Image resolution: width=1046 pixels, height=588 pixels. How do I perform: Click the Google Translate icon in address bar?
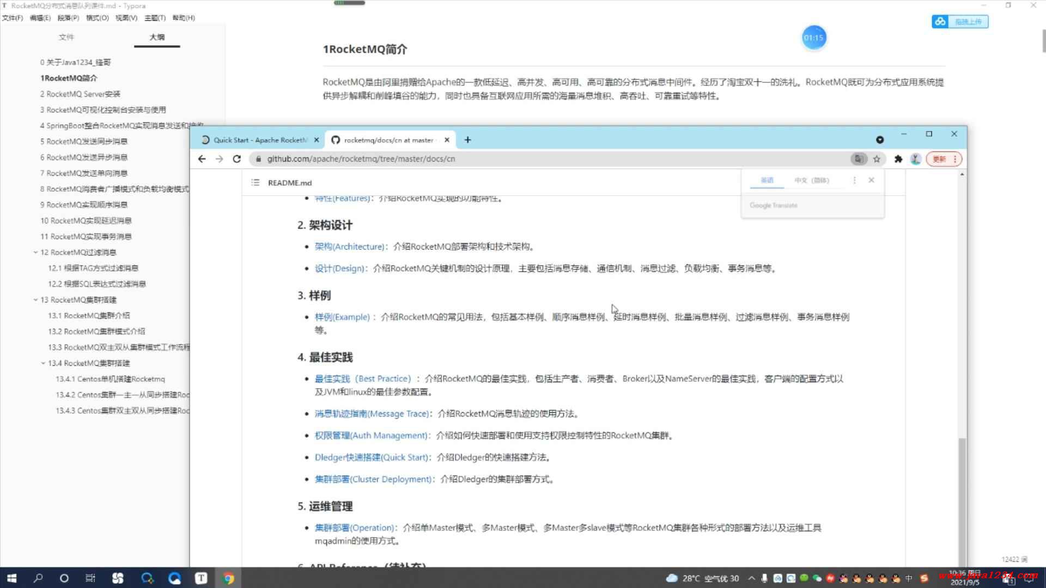pyautogui.click(x=859, y=159)
